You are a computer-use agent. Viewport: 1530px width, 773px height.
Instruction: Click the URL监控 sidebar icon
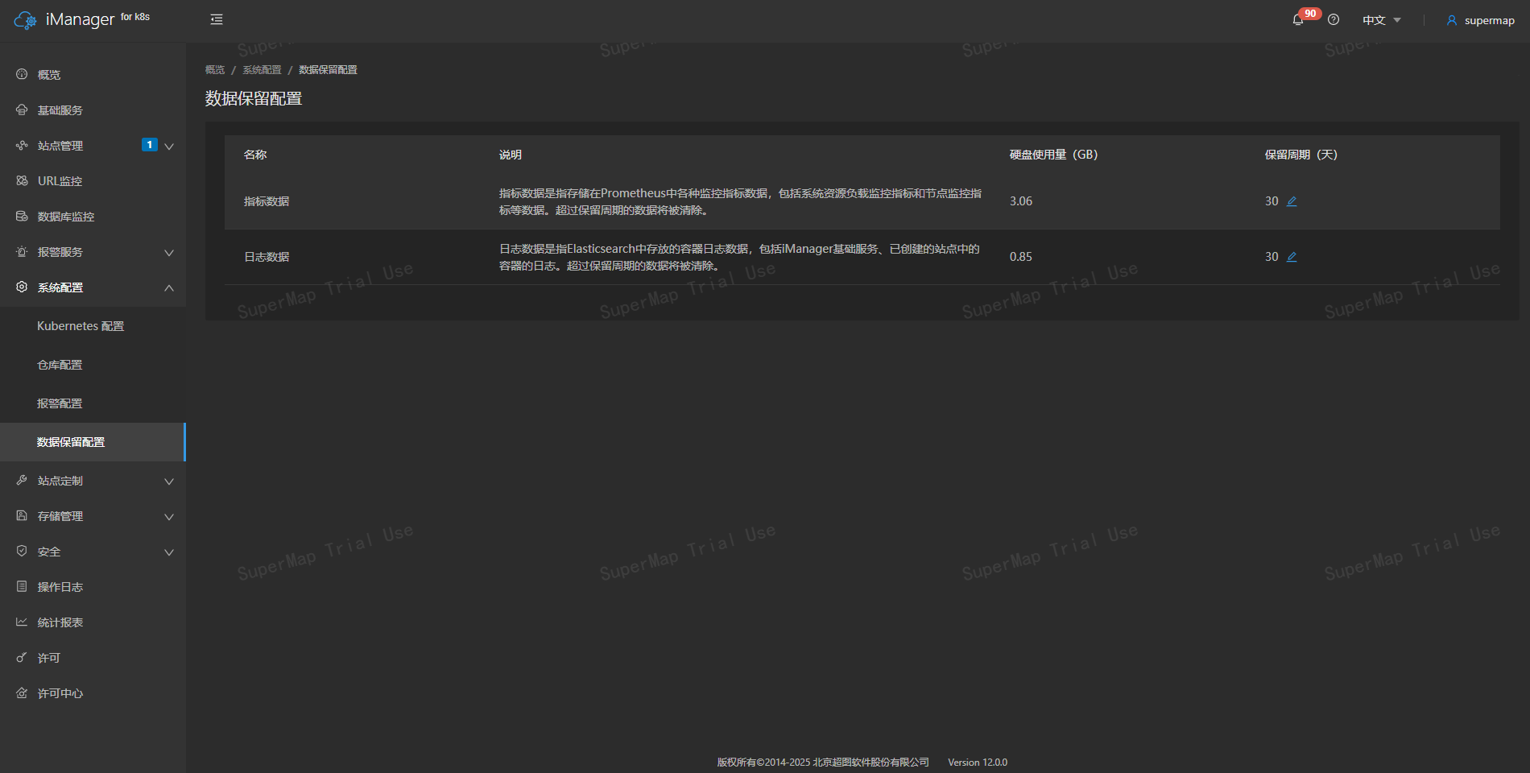pos(22,180)
